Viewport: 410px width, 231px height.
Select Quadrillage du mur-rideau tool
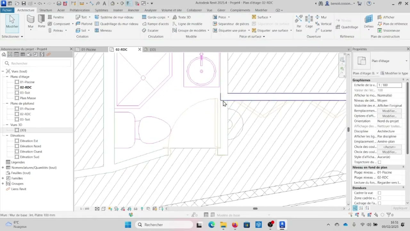pyautogui.click(x=116, y=24)
